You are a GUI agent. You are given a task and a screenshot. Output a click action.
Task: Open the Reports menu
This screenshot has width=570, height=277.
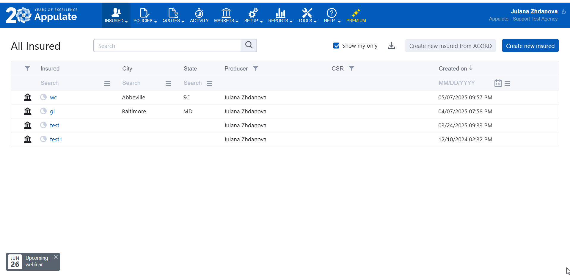tap(280, 15)
